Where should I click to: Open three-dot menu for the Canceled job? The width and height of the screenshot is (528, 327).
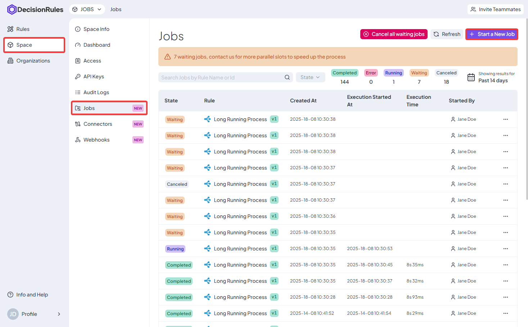click(x=505, y=184)
